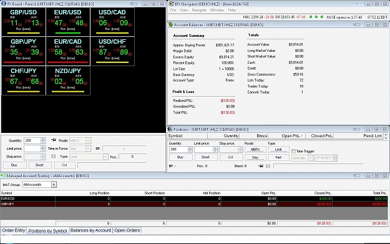Sort by the Symbol column in Positions window
Screen dimensions: 390x244
187,136
